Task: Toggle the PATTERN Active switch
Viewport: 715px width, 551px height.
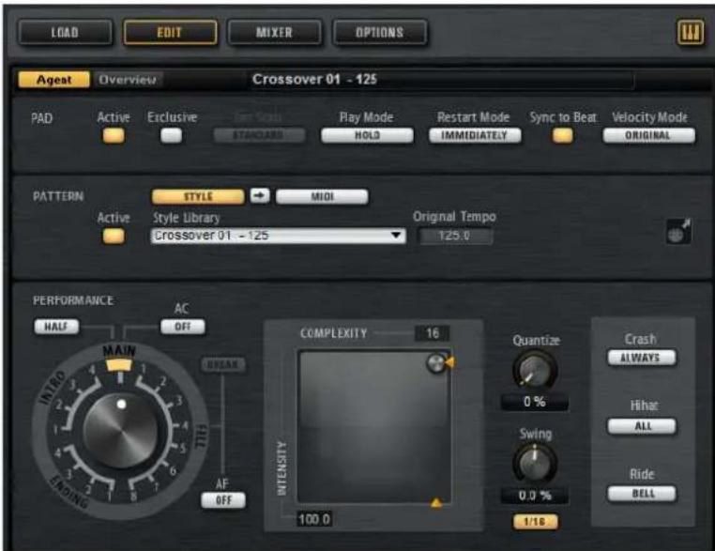Action: pos(114,236)
